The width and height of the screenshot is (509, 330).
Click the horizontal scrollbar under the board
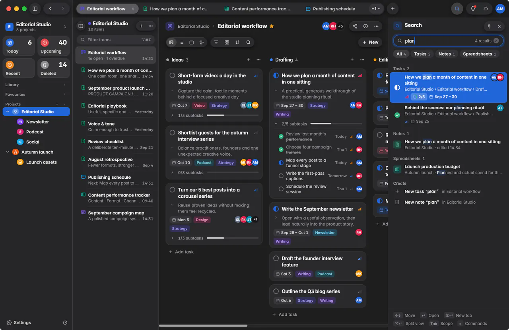tap(203, 326)
